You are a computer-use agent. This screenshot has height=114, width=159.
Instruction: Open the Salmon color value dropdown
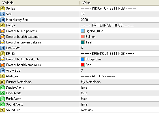[119, 37]
